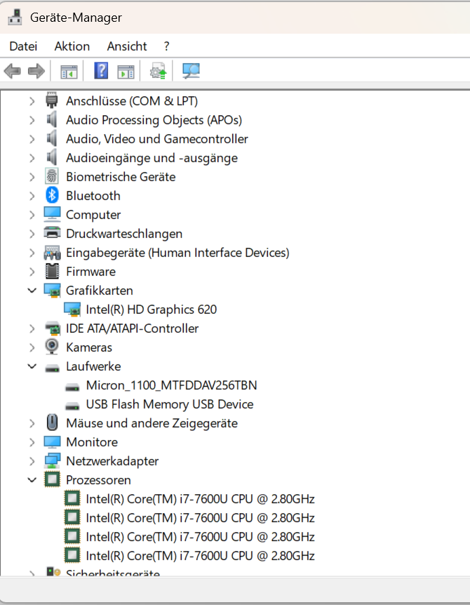Click the Mäuse mouse device icon

[x=52, y=423]
